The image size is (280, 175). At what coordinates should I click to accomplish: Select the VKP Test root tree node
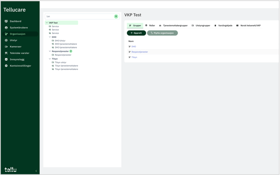[x=61, y=23]
